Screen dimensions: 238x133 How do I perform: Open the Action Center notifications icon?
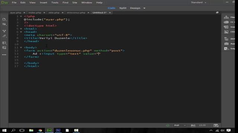pos(229,130)
